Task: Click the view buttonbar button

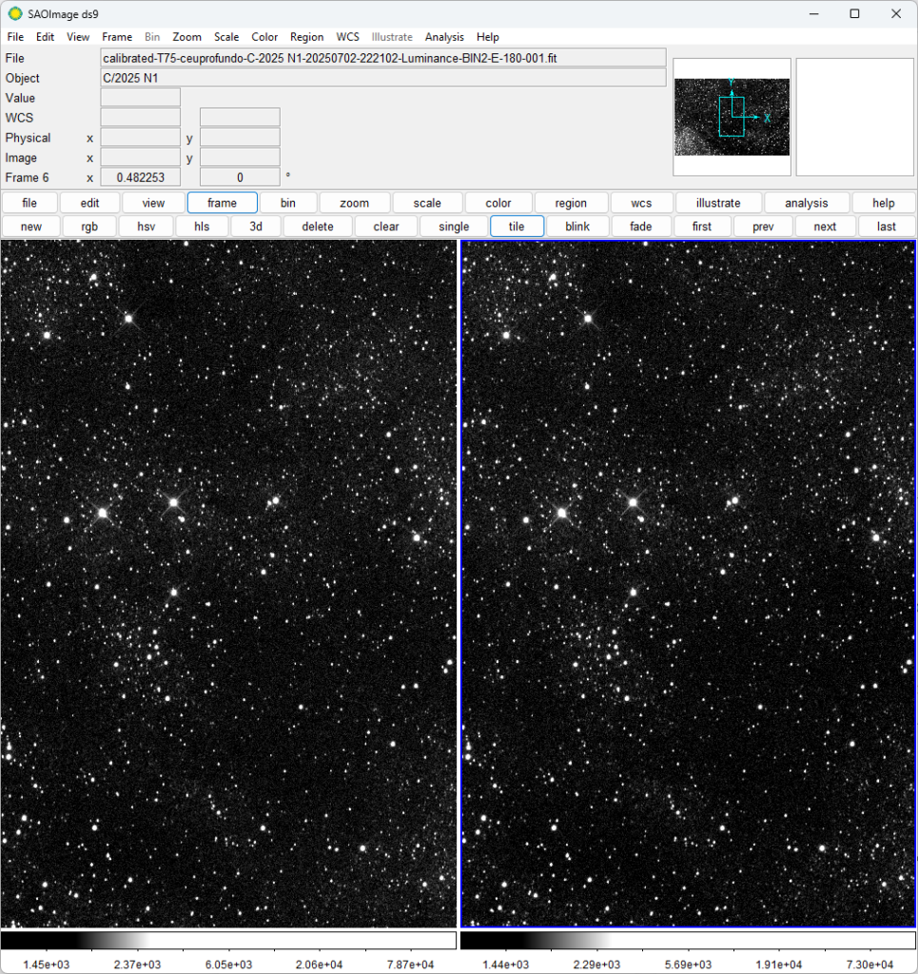Action: click(153, 203)
